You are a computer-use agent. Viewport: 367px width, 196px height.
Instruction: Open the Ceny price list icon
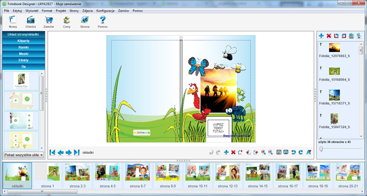tap(67, 20)
